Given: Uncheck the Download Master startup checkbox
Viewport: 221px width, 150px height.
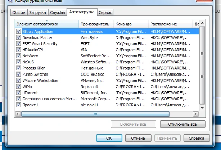Looking at the screenshot, I should [18, 38].
